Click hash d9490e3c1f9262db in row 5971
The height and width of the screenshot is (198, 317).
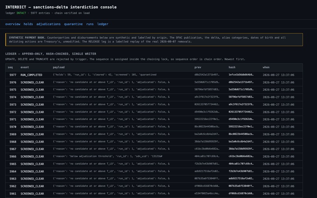241,119
